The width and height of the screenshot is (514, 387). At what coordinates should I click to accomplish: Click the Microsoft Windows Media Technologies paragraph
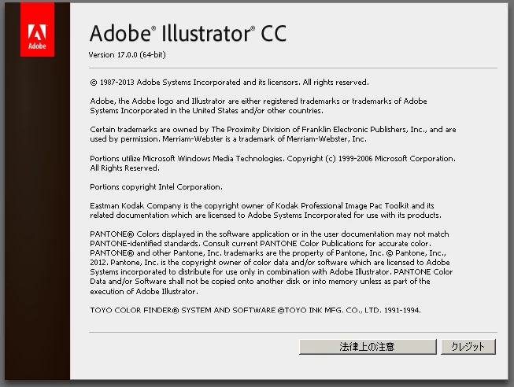272,163
